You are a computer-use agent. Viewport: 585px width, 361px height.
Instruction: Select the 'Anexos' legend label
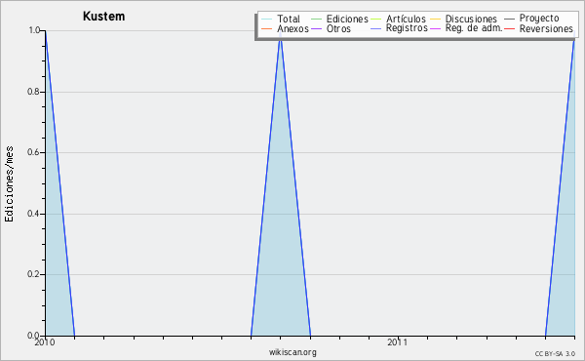(x=292, y=28)
